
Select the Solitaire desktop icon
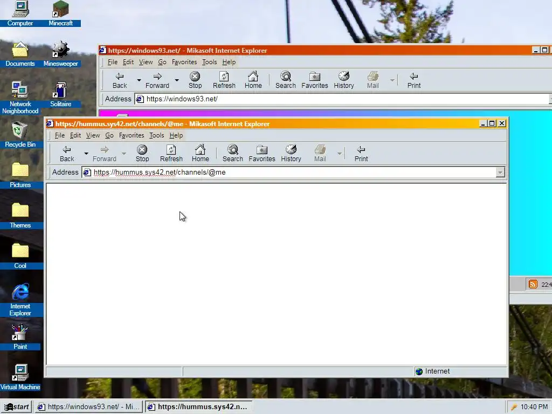(x=60, y=94)
